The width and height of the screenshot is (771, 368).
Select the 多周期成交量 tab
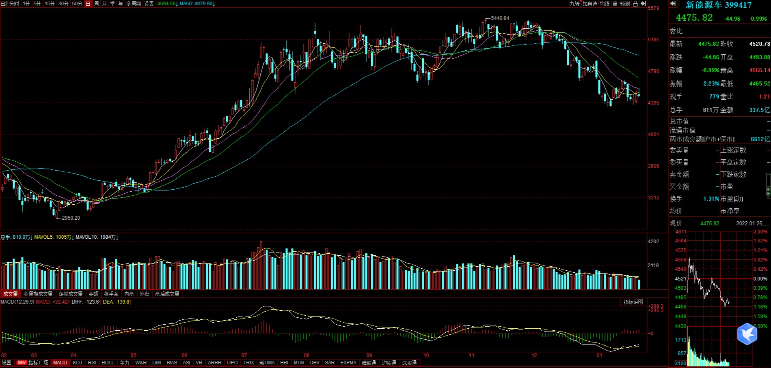(x=38, y=294)
